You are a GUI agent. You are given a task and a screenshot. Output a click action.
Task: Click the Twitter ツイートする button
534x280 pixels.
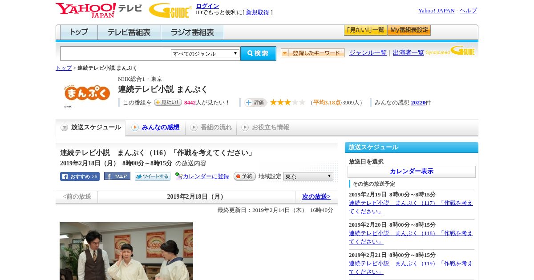coord(153,176)
